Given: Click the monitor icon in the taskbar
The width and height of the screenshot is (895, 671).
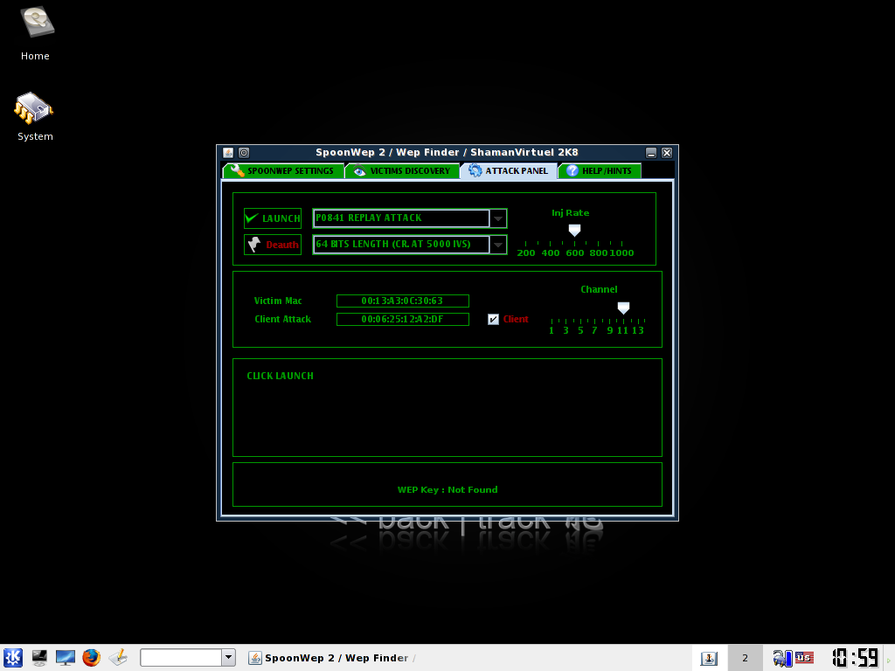Looking at the screenshot, I should (x=65, y=658).
